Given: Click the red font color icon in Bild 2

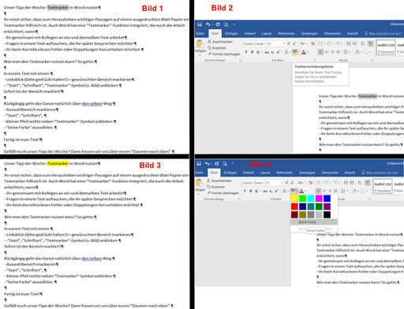Looking at the screenshot, I should tap(304, 52).
